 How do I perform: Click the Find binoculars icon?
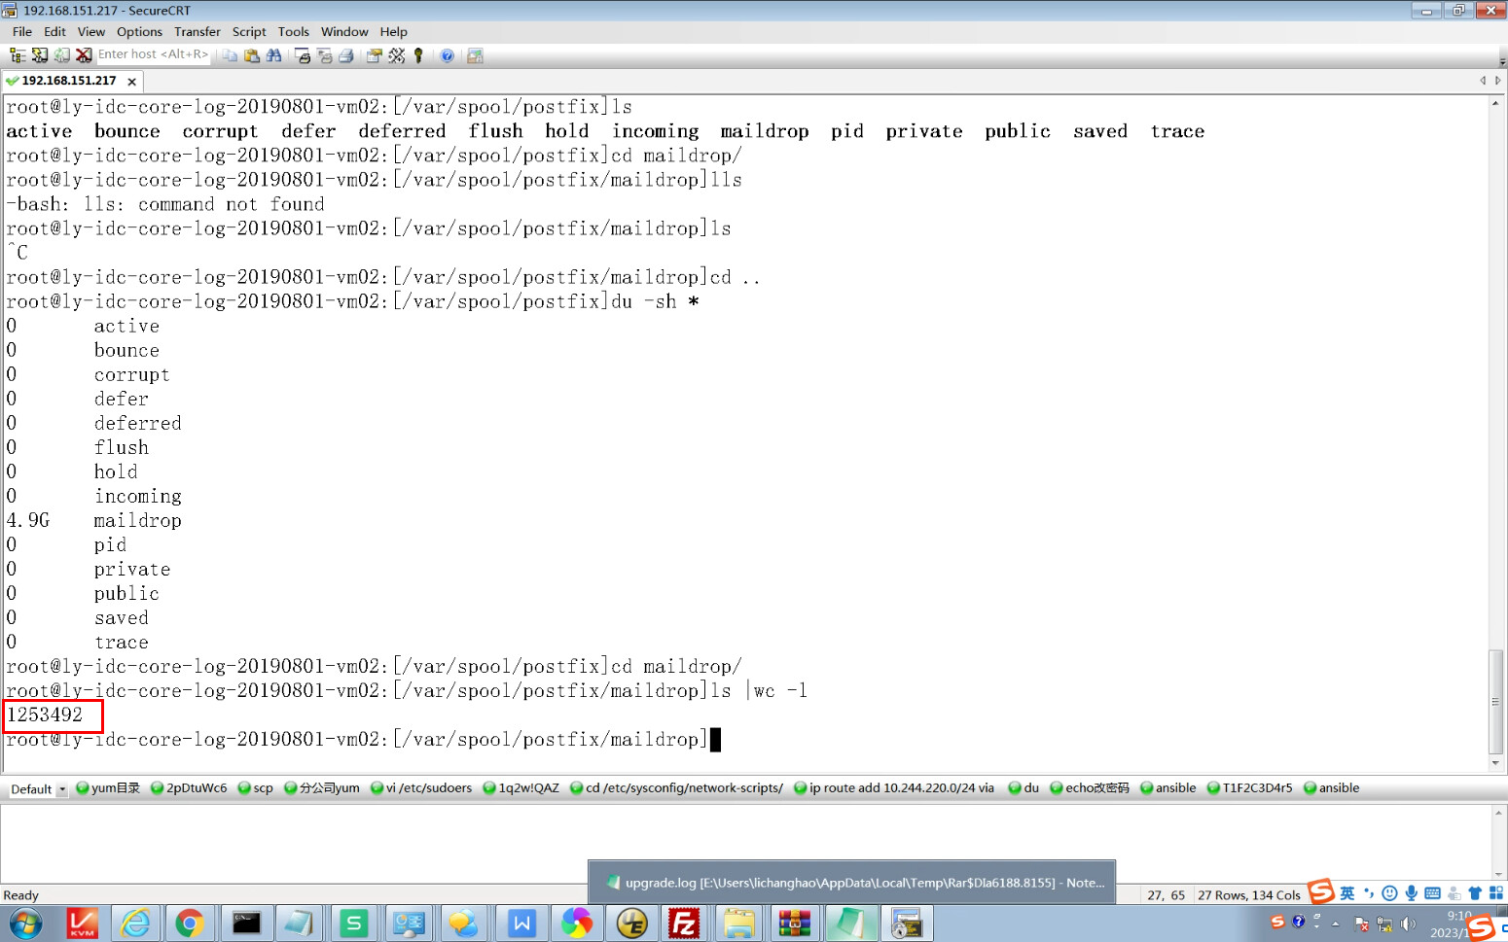pyautogui.click(x=274, y=55)
